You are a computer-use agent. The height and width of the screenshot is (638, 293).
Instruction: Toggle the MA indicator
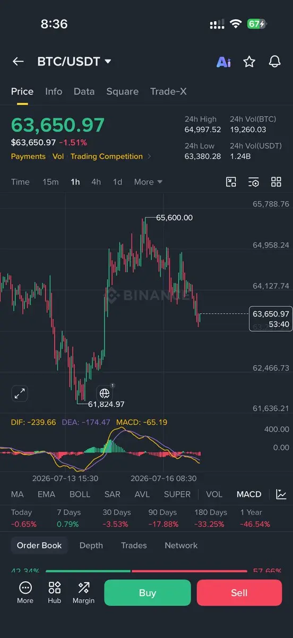(x=18, y=494)
